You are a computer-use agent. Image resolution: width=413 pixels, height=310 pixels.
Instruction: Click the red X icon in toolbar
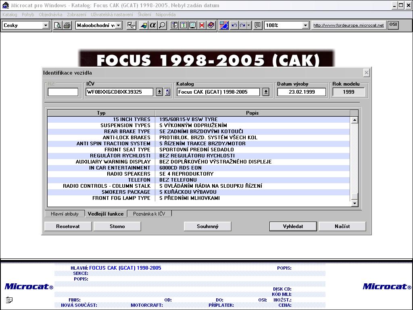[x=202, y=25]
